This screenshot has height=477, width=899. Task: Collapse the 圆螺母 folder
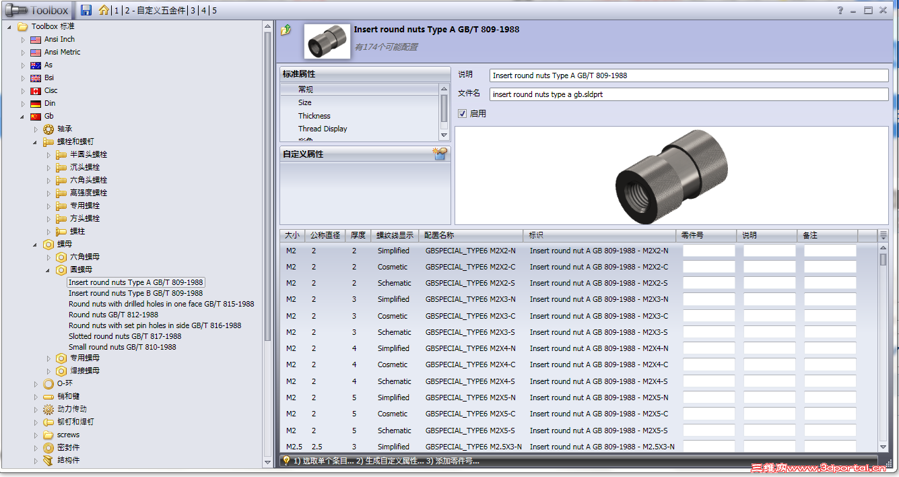coord(48,270)
